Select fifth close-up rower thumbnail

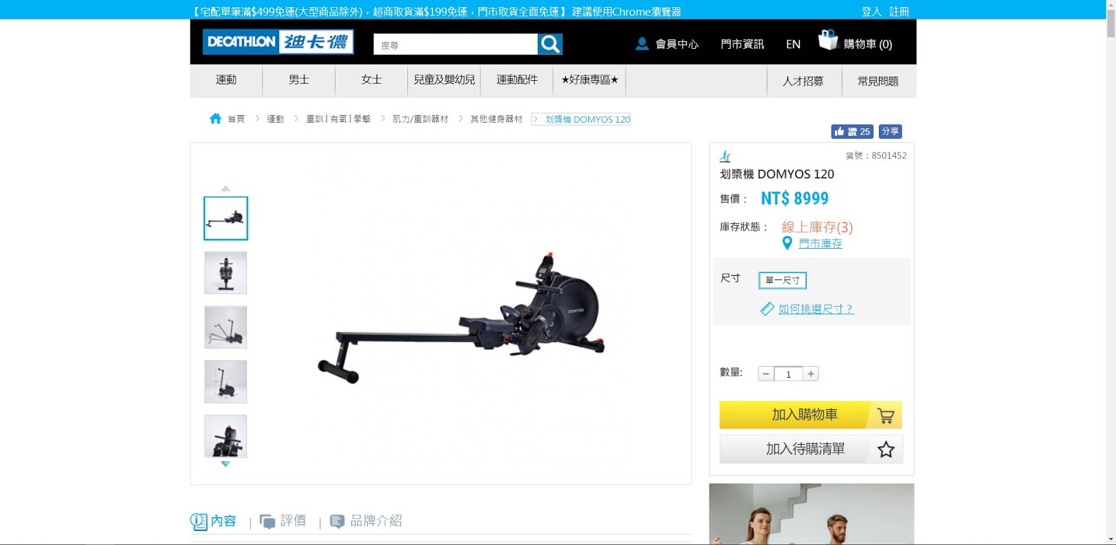[x=225, y=436]
